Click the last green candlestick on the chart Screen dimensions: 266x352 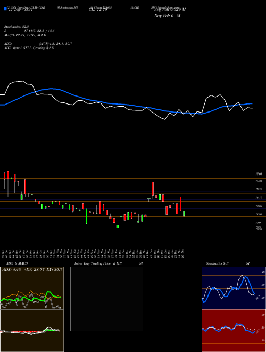[x=184, y=213]
